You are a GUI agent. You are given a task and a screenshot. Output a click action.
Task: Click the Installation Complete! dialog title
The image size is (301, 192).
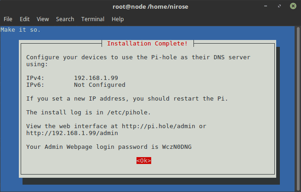coord(147,44)
